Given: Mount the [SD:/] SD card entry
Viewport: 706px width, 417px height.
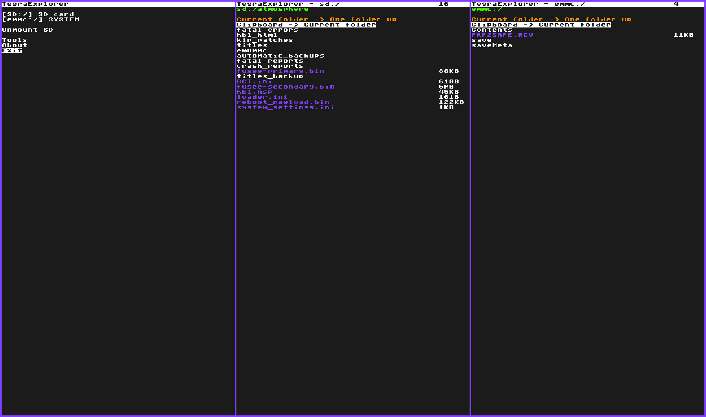Looking at the screenshot, I should (38, 14).
